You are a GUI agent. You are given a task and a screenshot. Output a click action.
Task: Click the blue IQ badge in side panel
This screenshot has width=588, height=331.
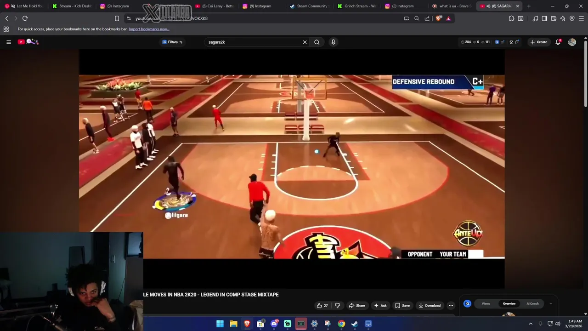pyautogui.click(x=467, y=303)
